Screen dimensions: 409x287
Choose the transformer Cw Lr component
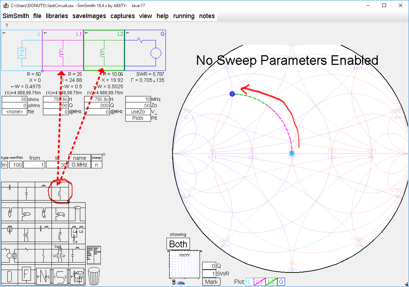coord(60,253)
